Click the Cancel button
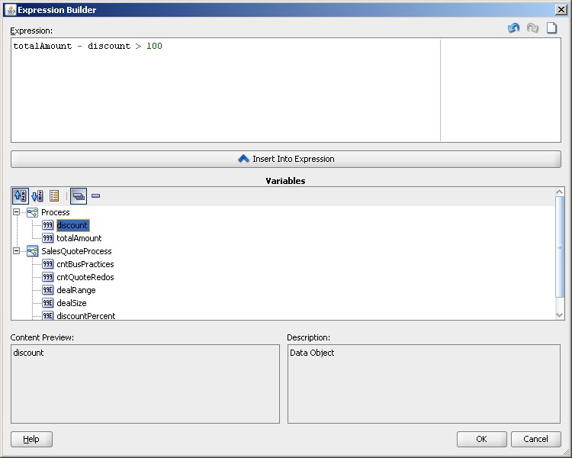 coord(536,439)
